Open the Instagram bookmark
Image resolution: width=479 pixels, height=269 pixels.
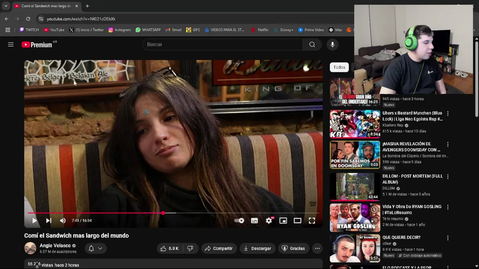pos(119,30)
